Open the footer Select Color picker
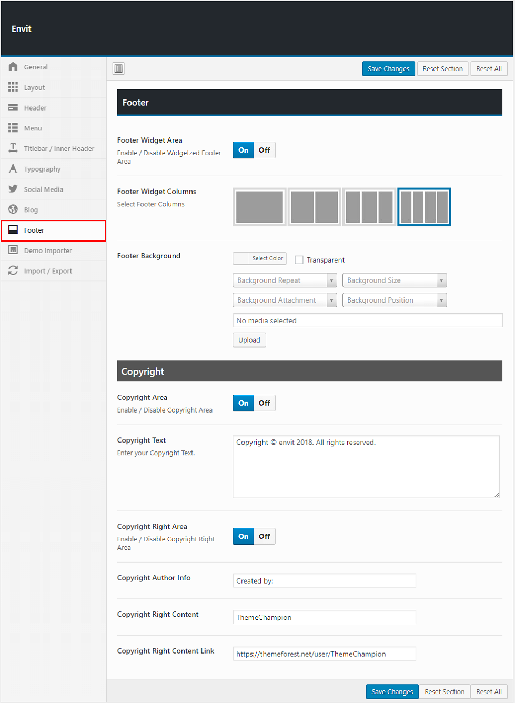 click(x=260, y=258)
